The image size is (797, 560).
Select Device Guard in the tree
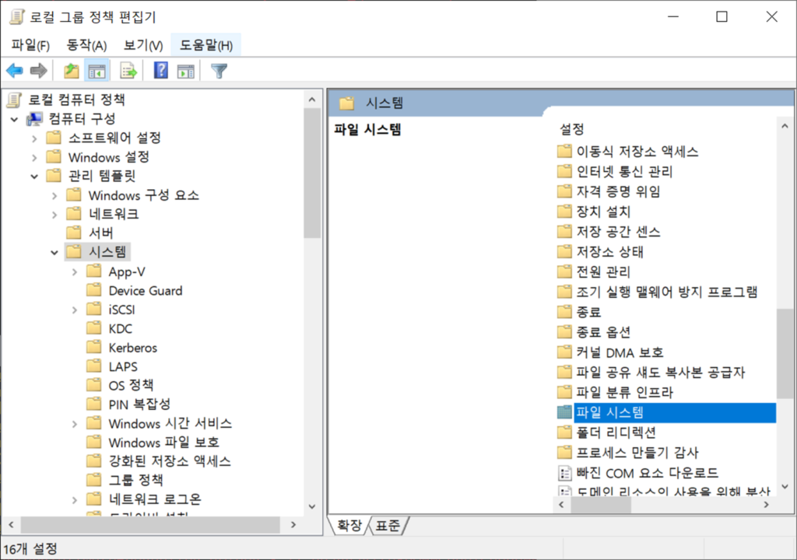pyautogui.click(x=145, y=291)
